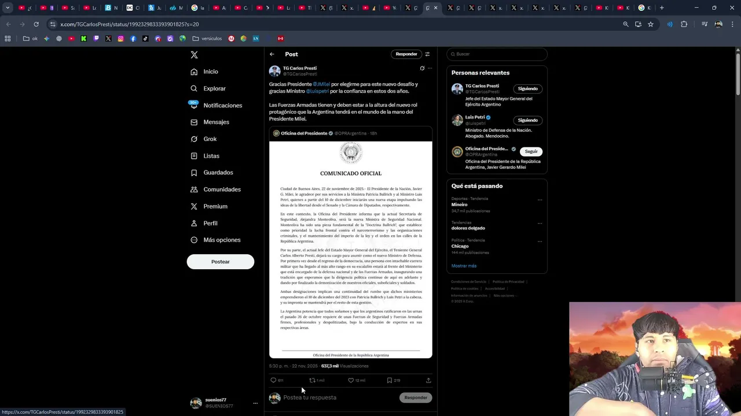Click the repost icon

pyautogui.click(x=312, y=380)
